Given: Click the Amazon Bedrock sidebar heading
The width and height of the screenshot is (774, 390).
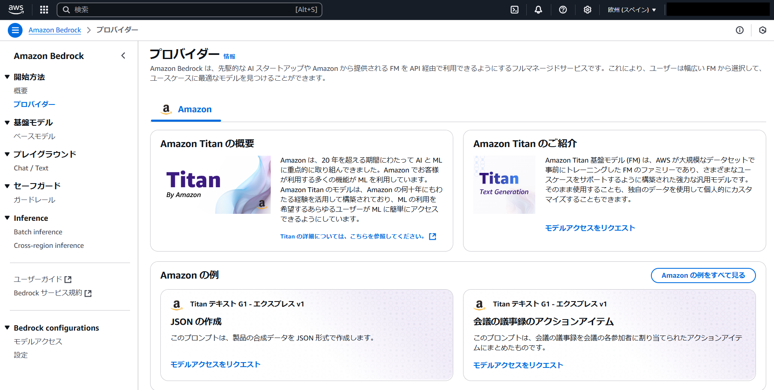Looking at the screenshot, I should tap(49, 56).
